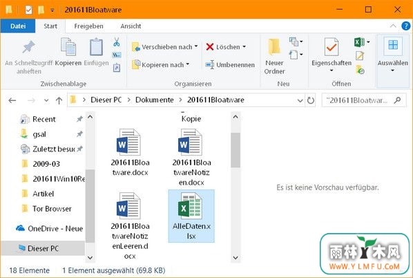Click Dieser PC in address bar
The width and height of the screenshot is (413, 278).
(106, 100)
